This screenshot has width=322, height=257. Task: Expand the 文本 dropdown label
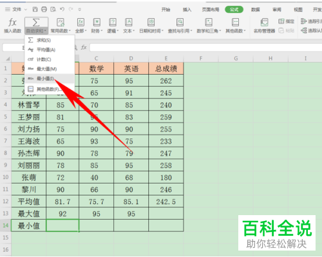click(129, 31)
